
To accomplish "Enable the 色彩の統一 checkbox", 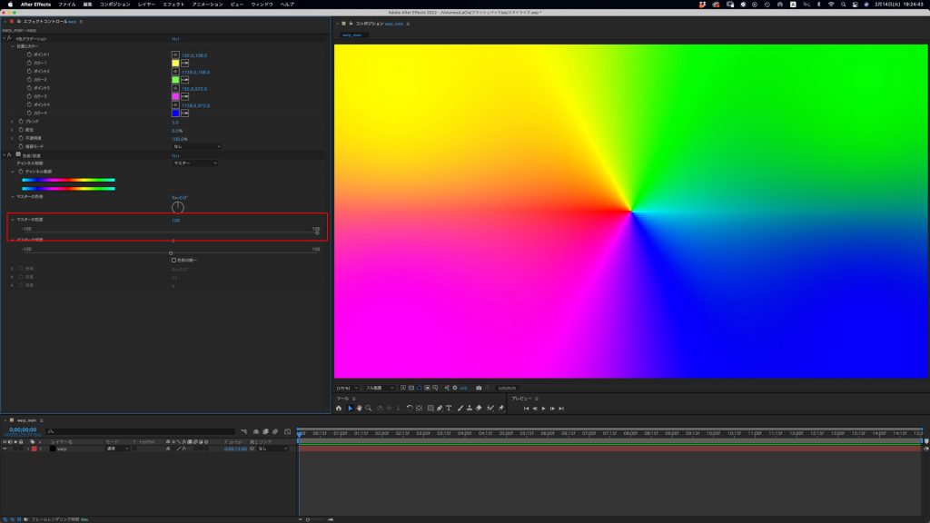I will [x=173, y=259].
